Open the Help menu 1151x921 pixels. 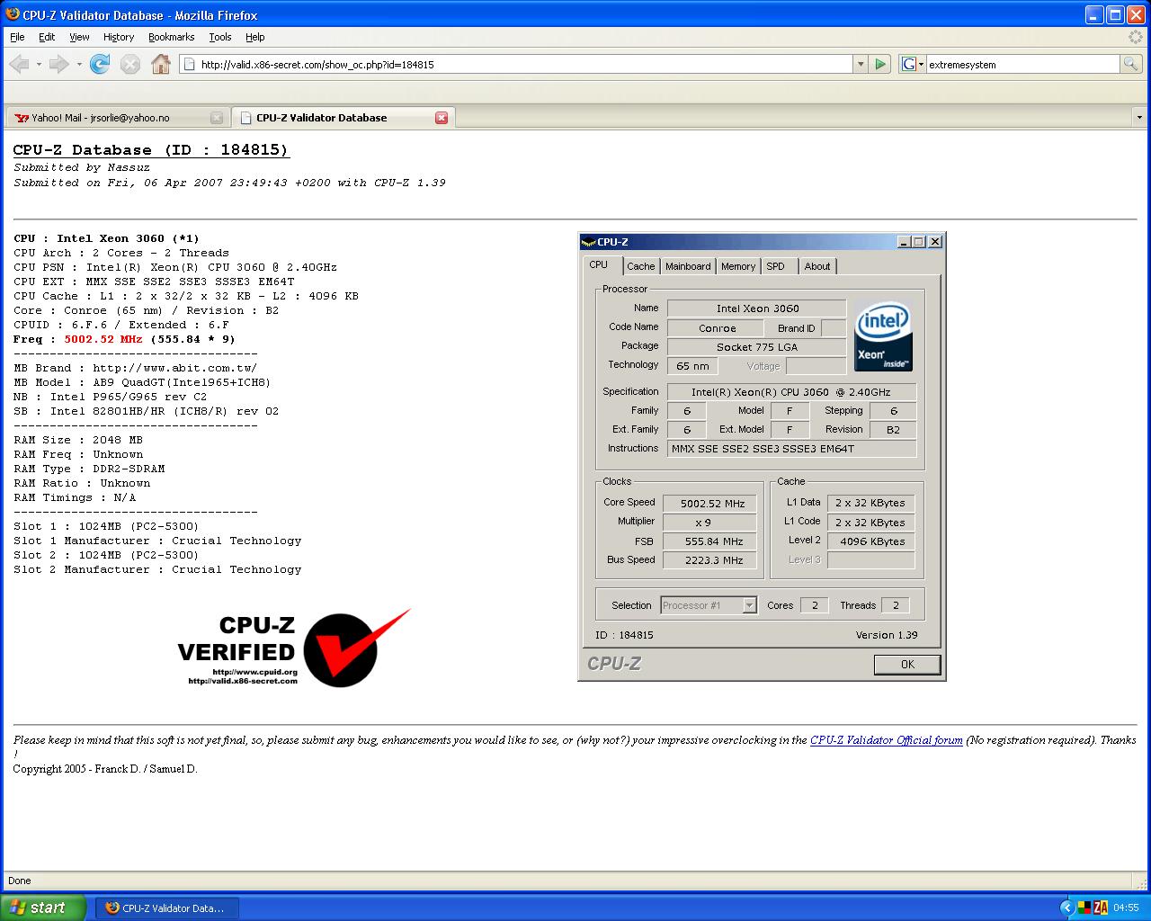[x=255, y=37]
